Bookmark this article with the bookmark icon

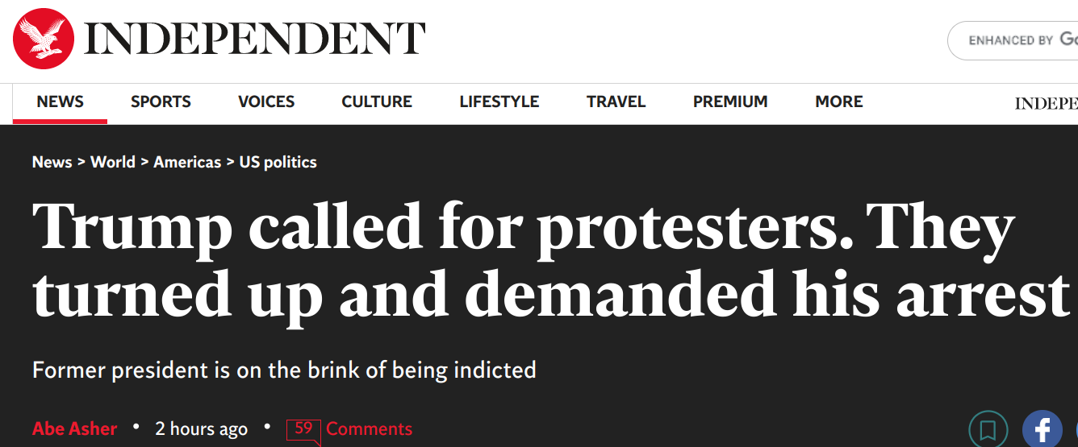tap(988, 430)
